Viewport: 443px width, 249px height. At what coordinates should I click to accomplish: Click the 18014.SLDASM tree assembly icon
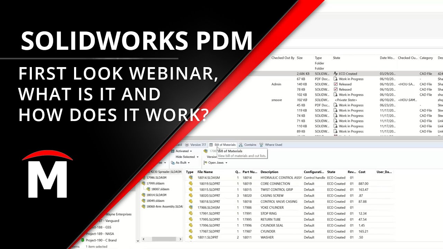(x=144, y=195)
